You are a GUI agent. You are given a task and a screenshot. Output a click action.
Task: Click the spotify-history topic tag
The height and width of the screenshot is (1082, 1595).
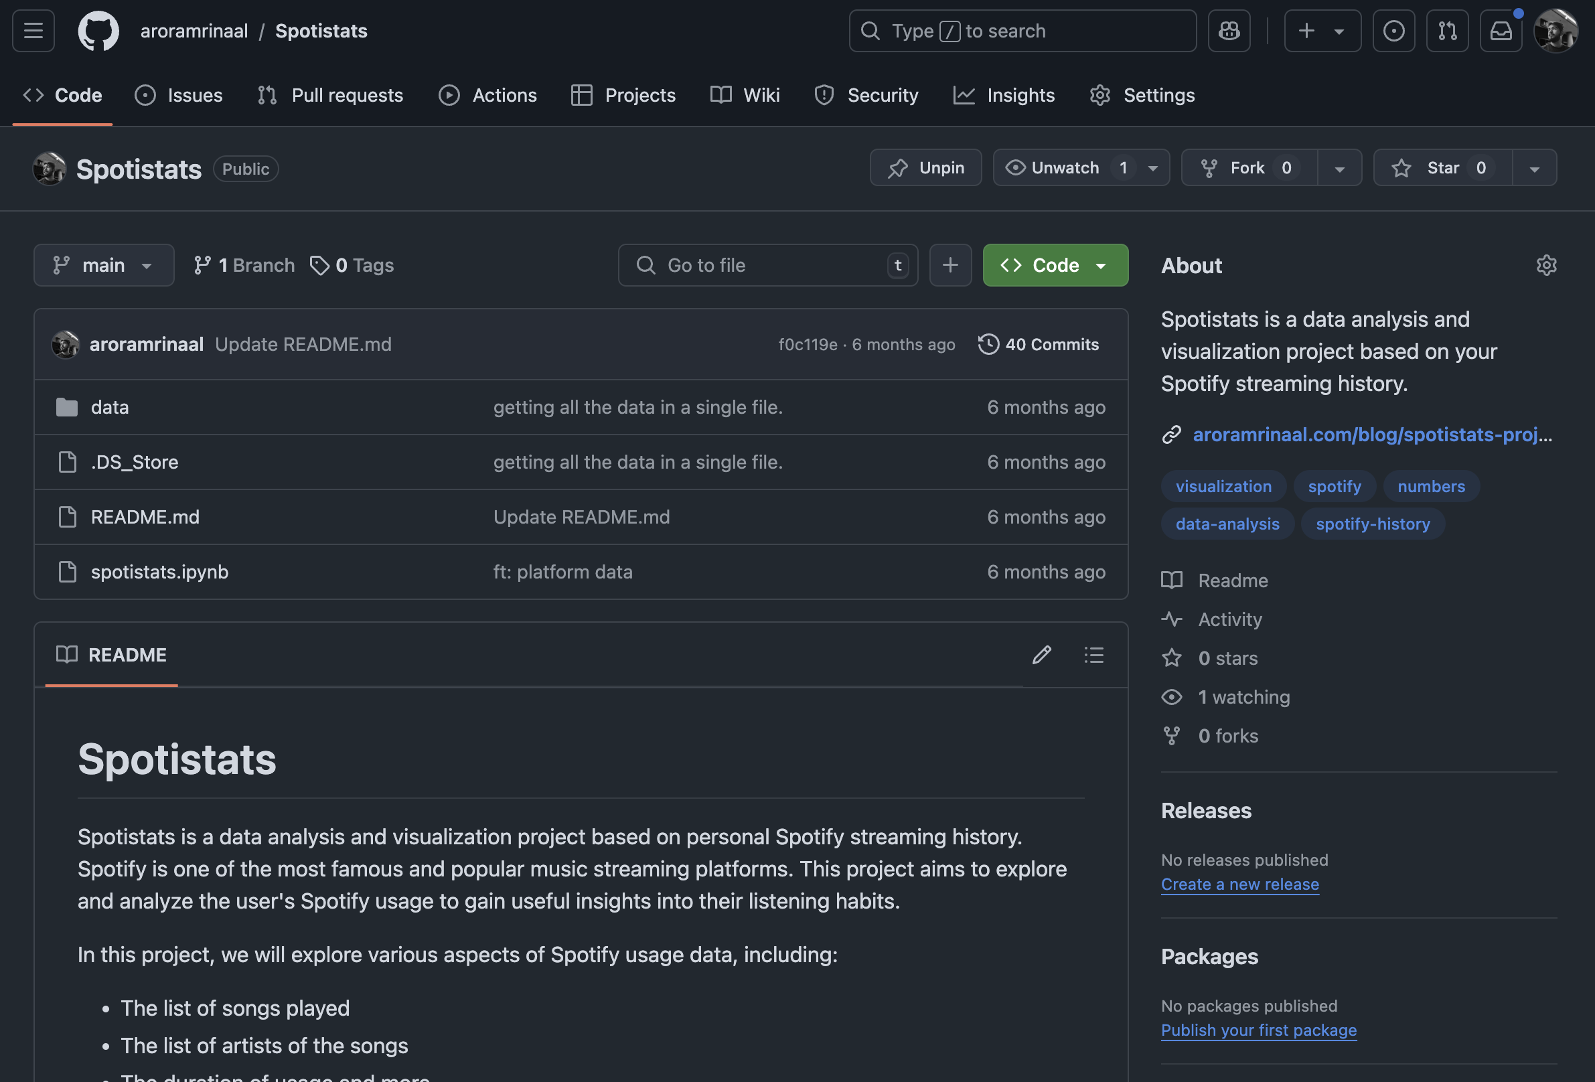pyautogui.click(x=1373, y=524)
